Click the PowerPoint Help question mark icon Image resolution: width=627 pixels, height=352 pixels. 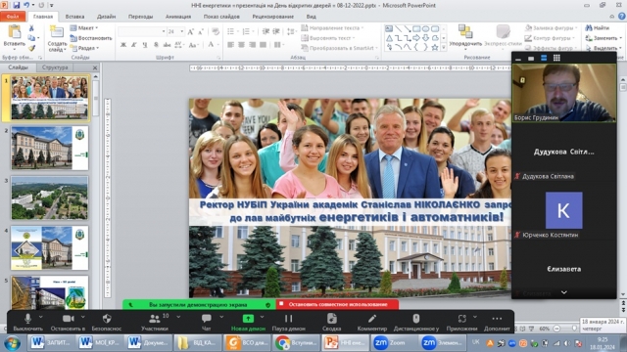point(621,17)
